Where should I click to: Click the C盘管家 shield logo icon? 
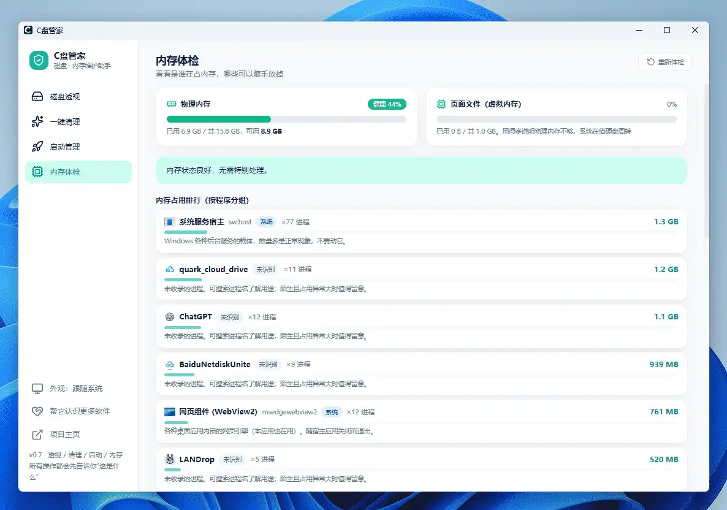pos(39,60)
